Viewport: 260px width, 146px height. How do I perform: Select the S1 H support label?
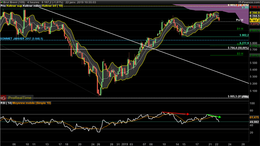(240, 29)
